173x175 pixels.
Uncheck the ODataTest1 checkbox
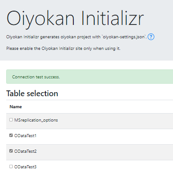pos(11,135)
